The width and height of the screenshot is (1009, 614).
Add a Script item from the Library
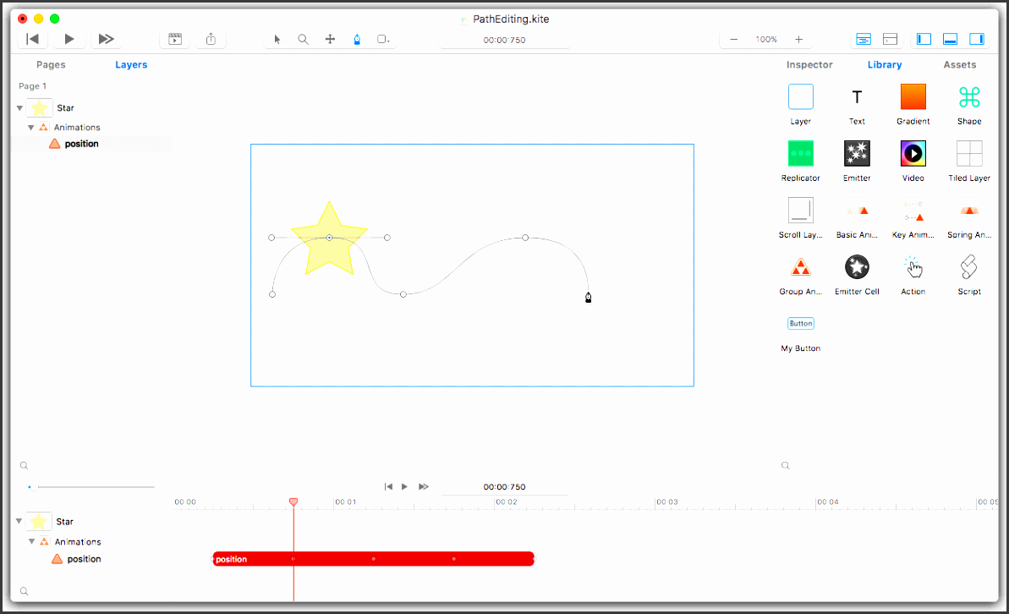968,266
